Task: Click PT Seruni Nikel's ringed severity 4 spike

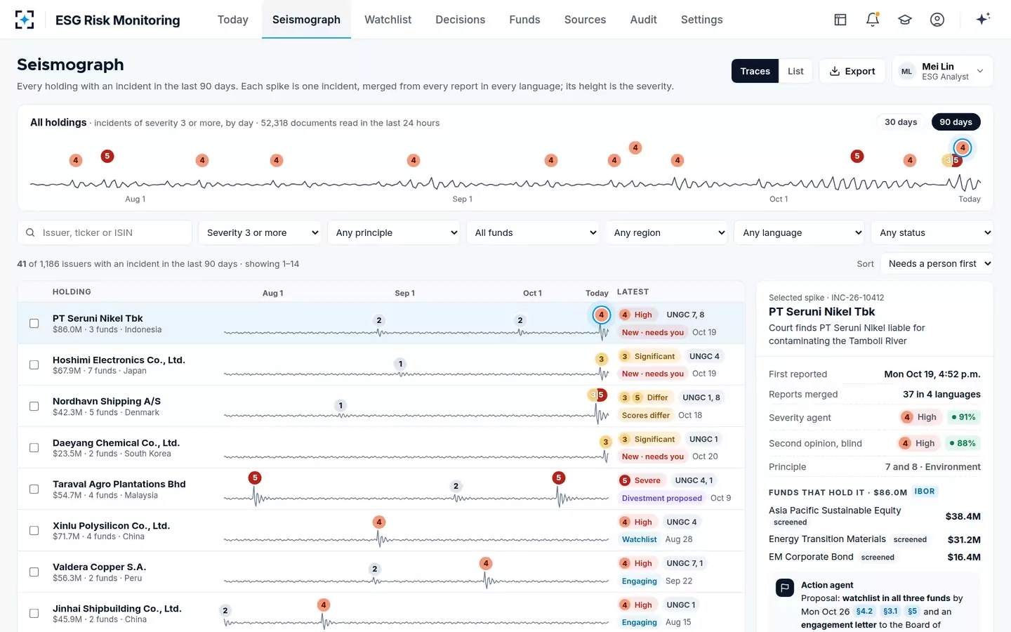Action: coord(601,315)
